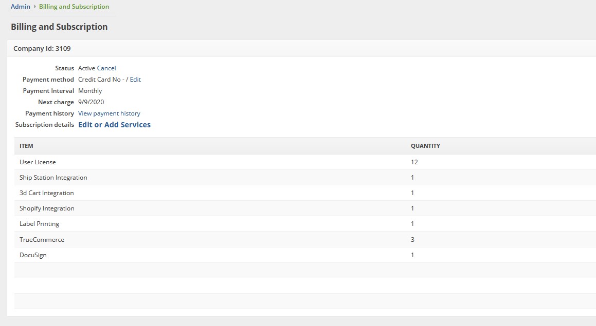The height and width of the screenshot is (326, 596).
Task: Select the Shopify Integration row
Action: point(305,208)
